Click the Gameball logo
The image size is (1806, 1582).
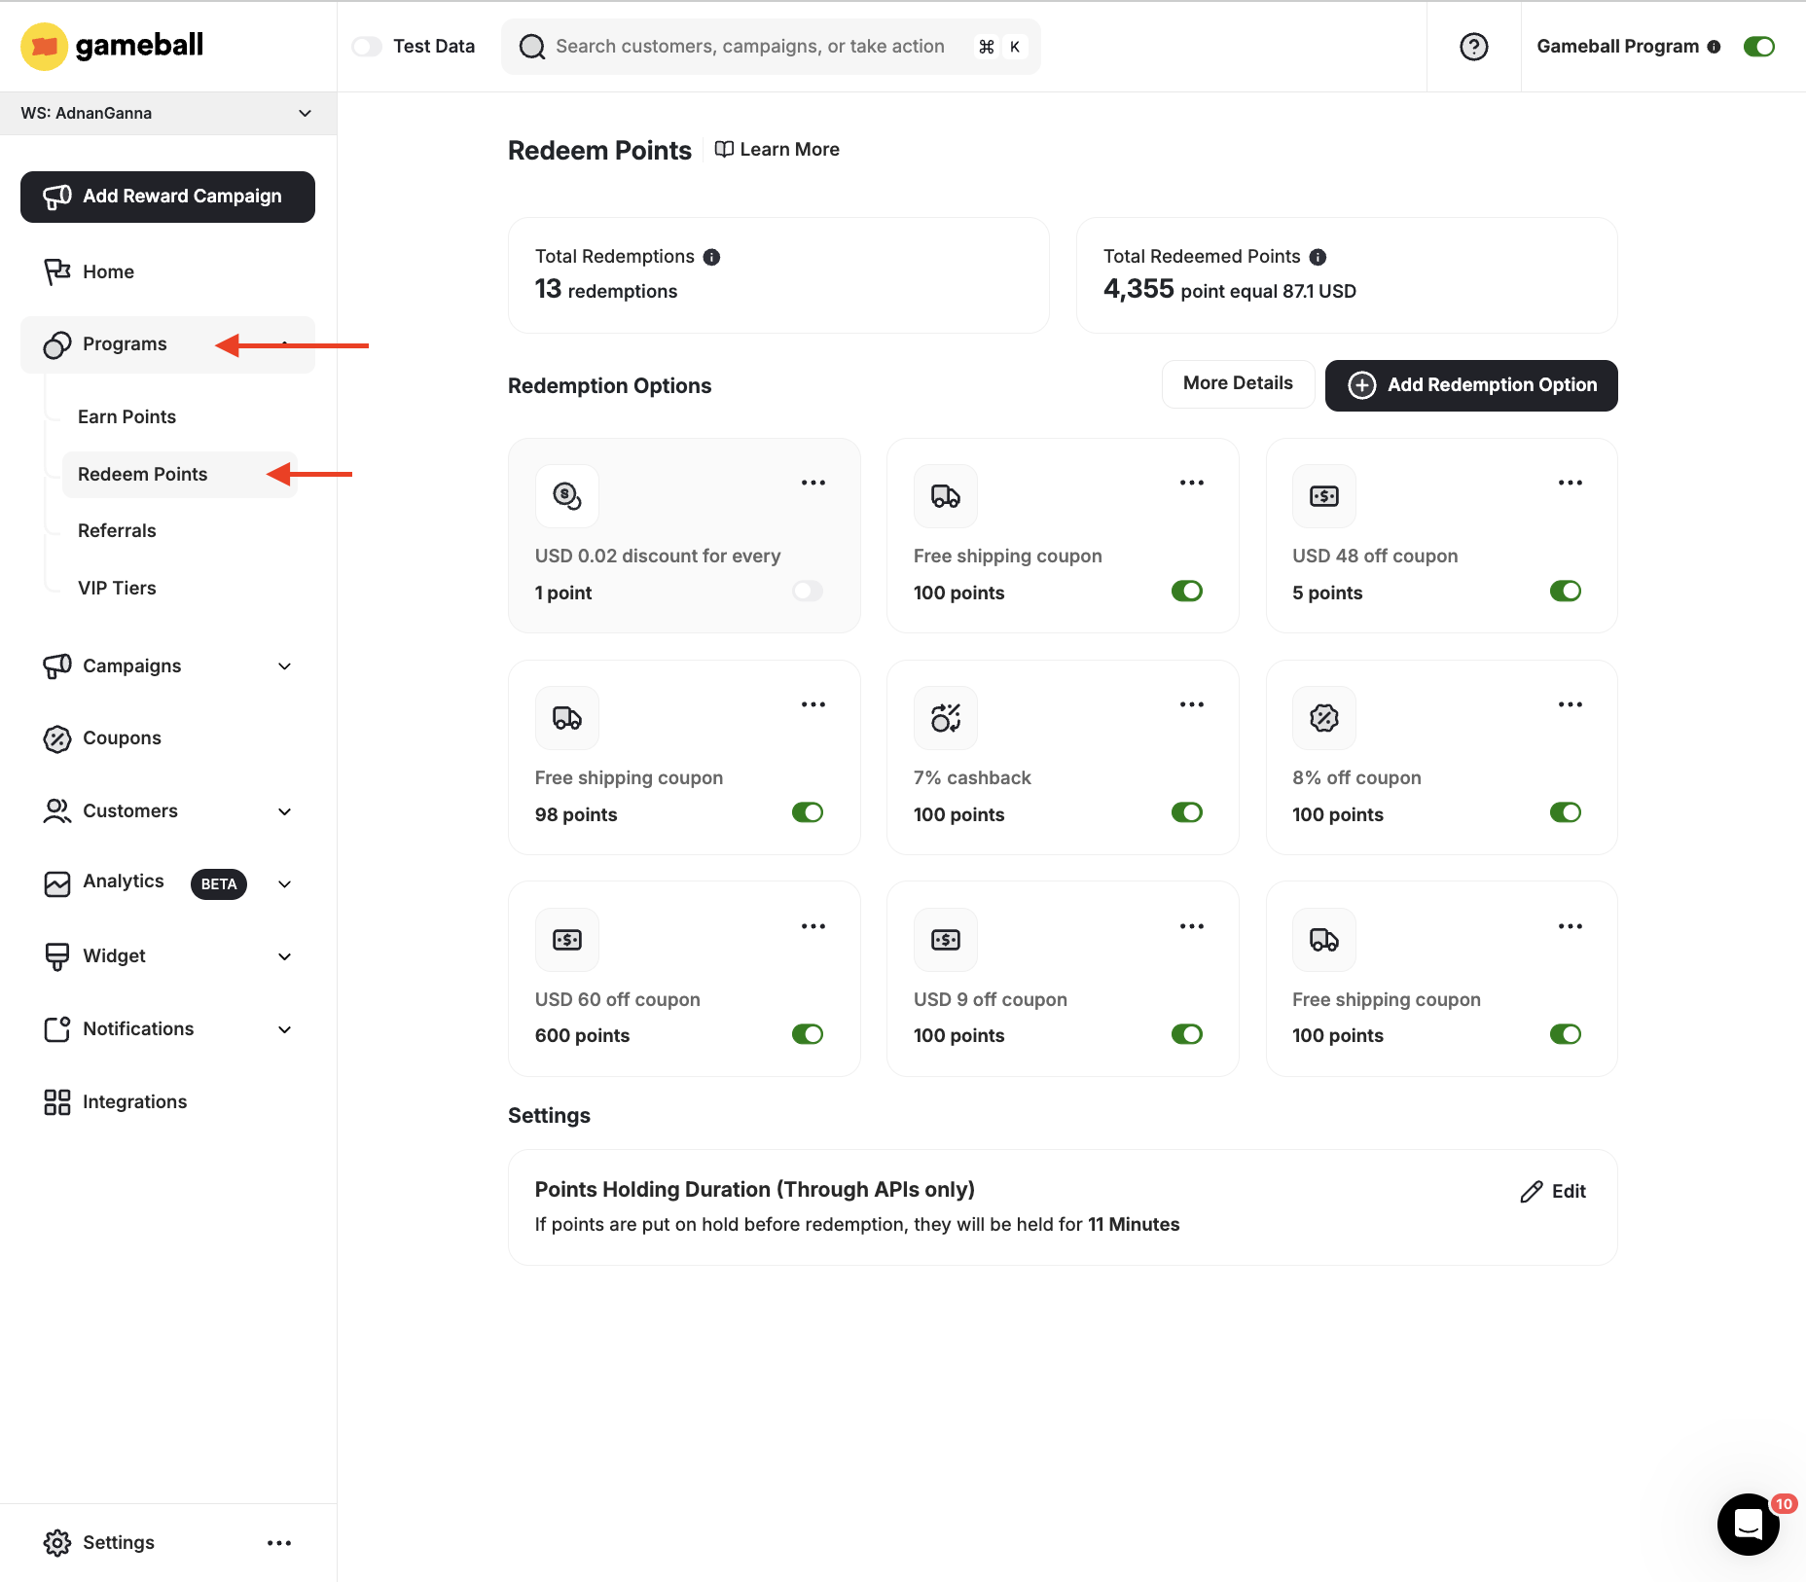click(x=111, y=46)
